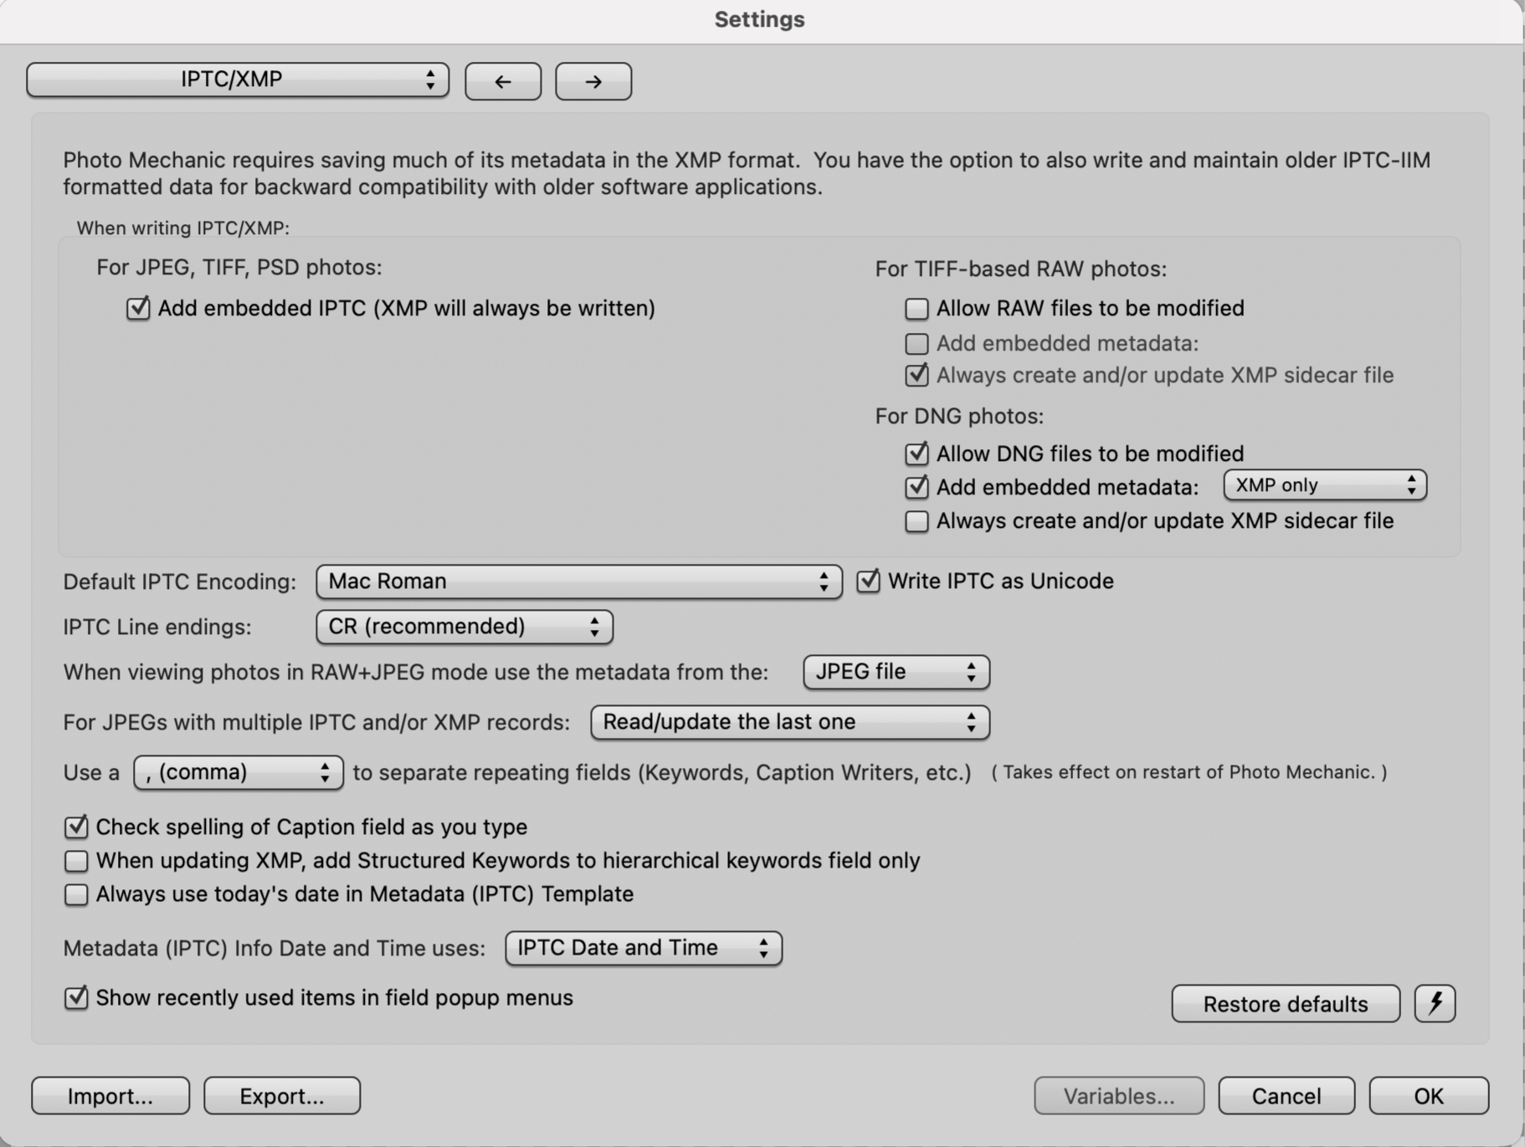Toggle Write IPTC as Unicode
1525x1147 pixels.
point(868,581)
